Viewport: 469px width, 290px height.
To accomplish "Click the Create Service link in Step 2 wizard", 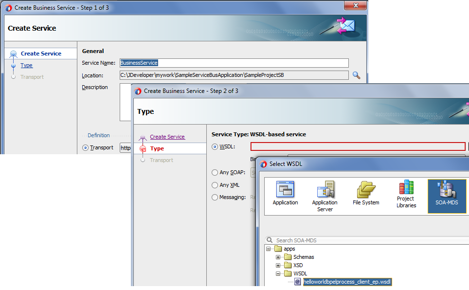I will click(167, 137).
